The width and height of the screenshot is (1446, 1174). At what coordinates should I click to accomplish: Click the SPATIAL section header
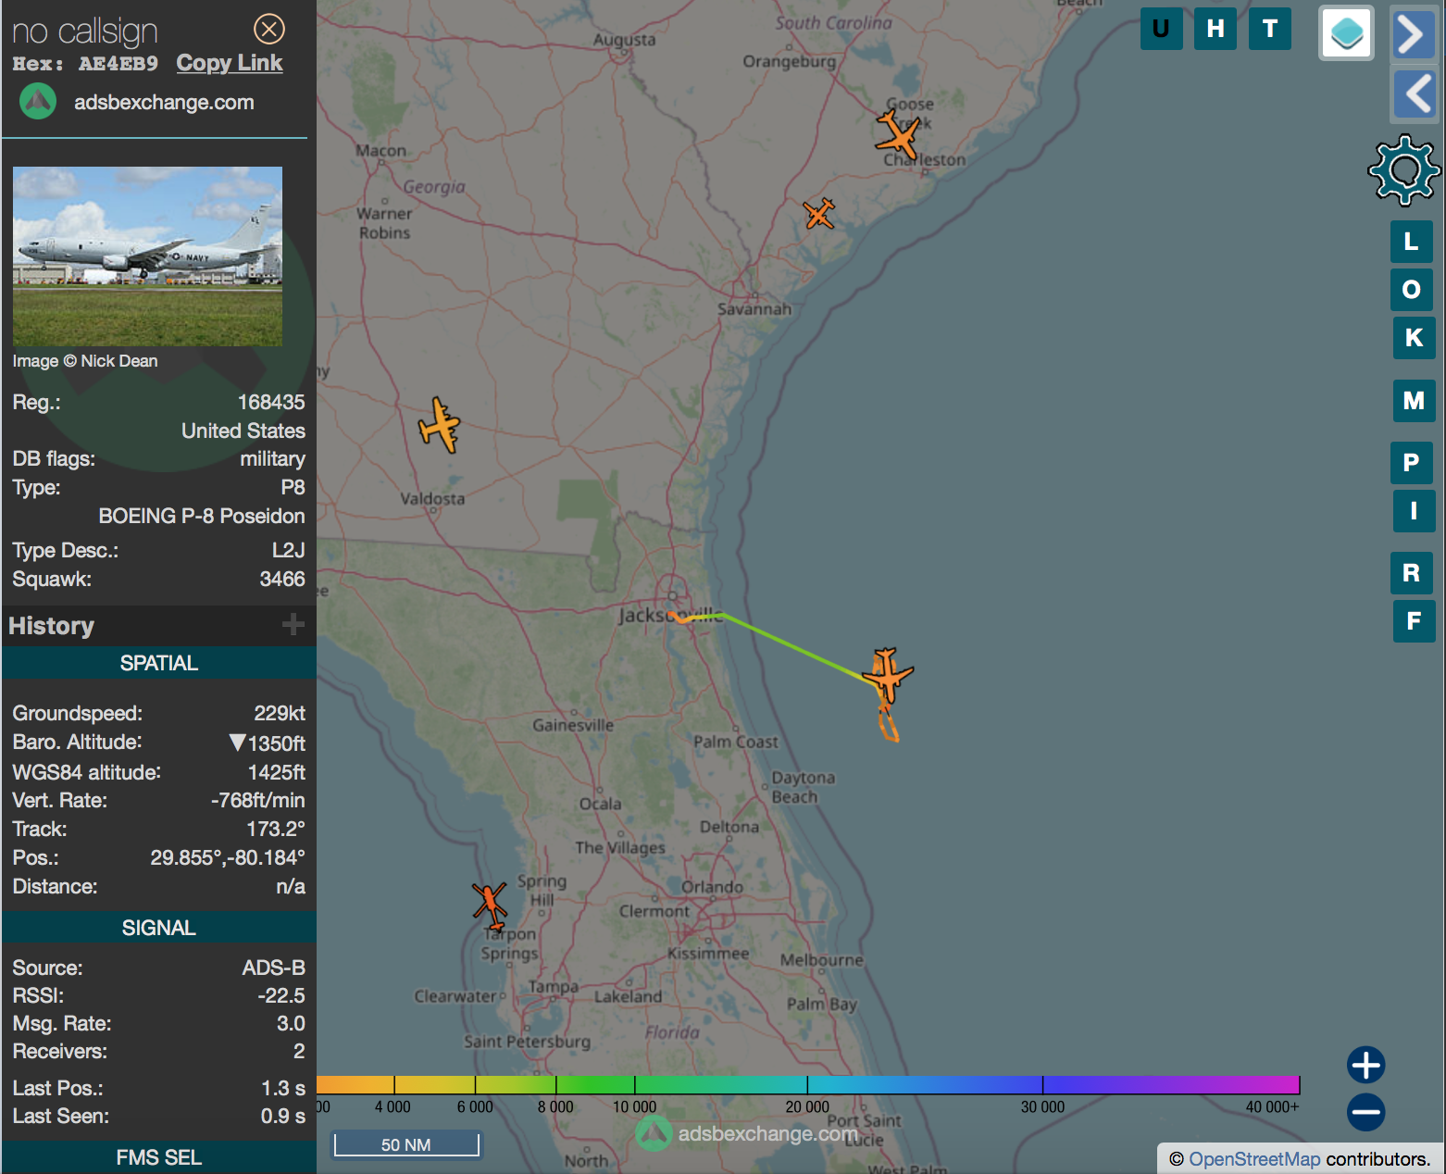pyautogui.click(x=159, y=663)
